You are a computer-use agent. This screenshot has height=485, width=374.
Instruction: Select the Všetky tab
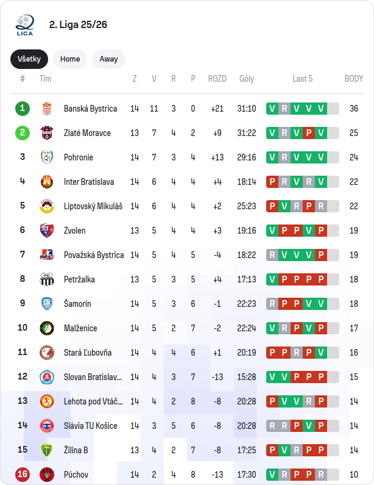[x=29, y=59]
